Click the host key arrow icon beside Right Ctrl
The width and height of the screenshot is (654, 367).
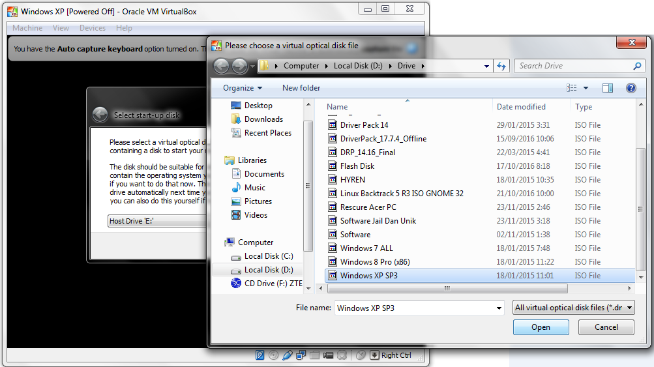tap(374, 355)
